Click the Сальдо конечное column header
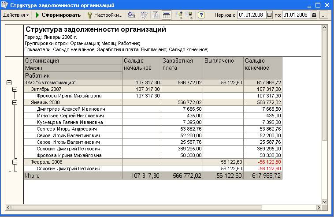This screenshot has width=334, height=217. pos(263,68)
